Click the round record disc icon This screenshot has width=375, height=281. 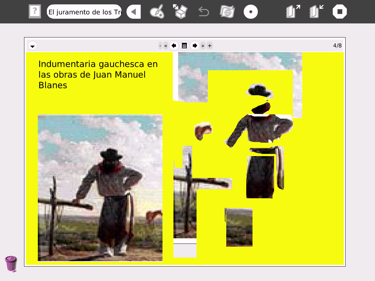click(251, 12)
